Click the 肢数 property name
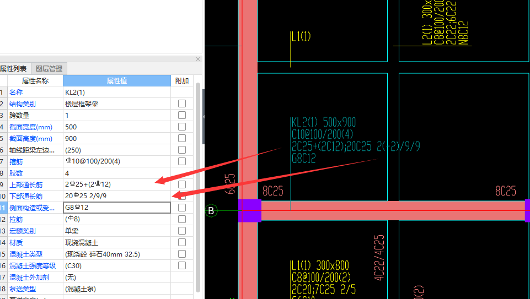Viewport: 530px width, 299px height. click(x=16, y=173)
